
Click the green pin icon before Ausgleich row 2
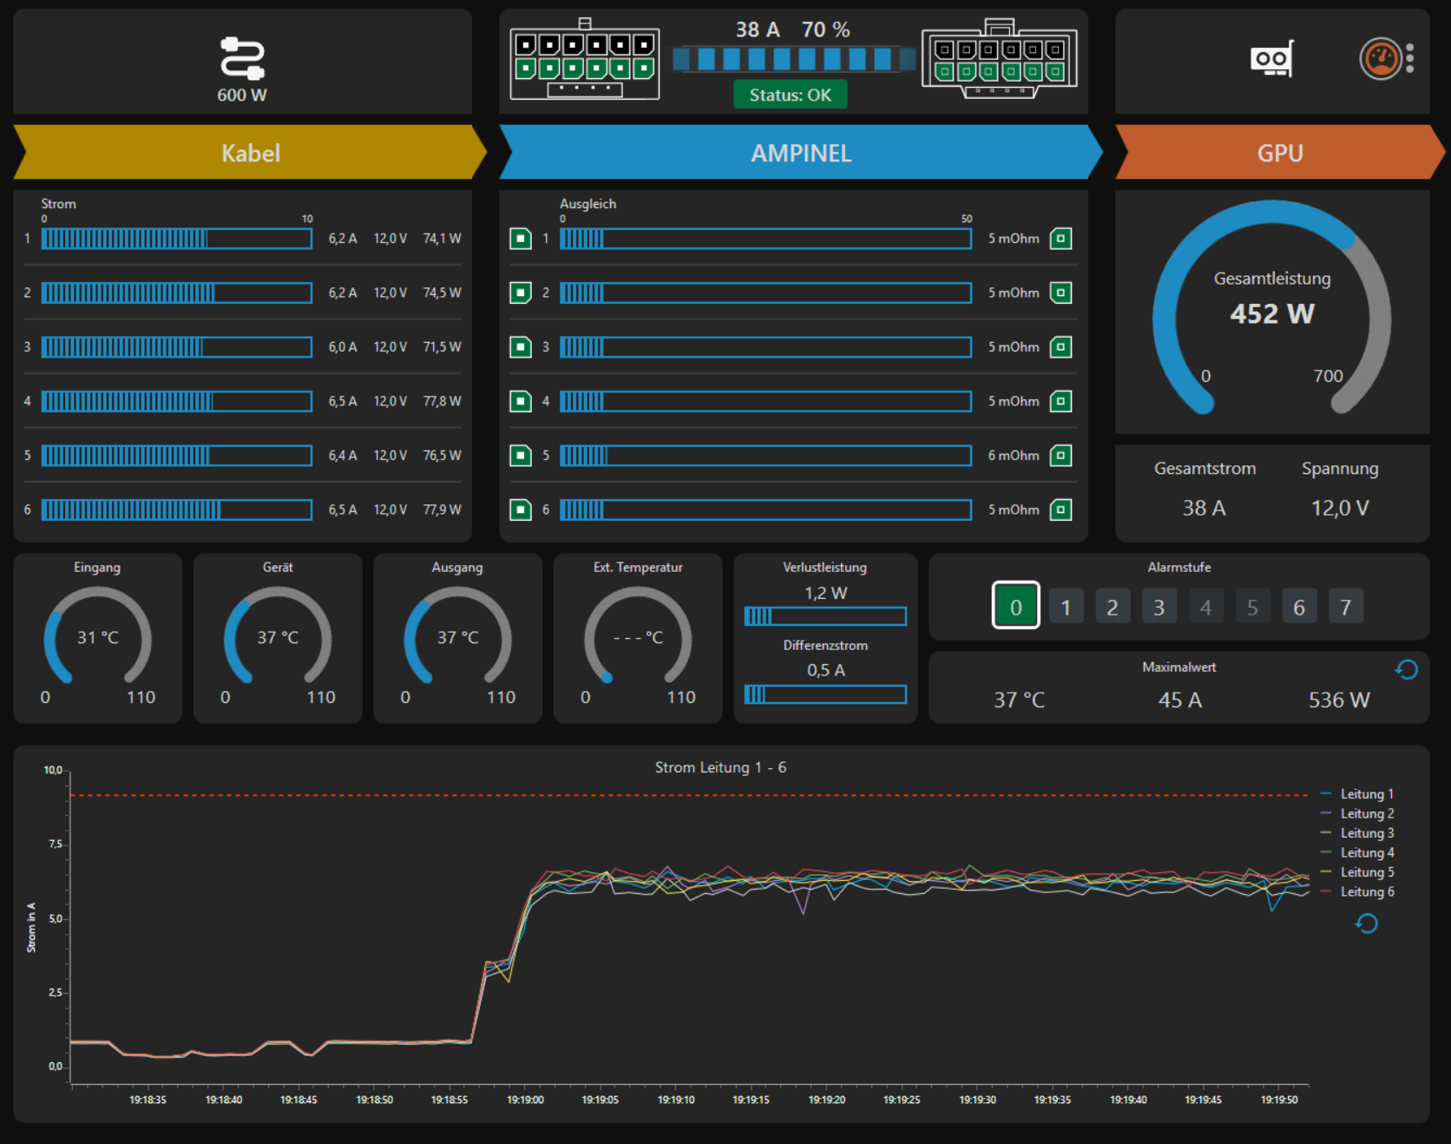pyautogui.click(x=521, y=293)
